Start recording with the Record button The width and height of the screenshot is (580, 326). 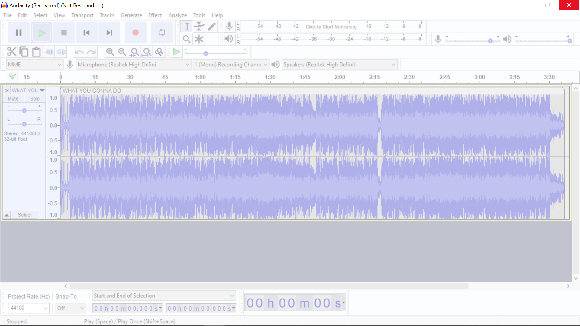136,33
